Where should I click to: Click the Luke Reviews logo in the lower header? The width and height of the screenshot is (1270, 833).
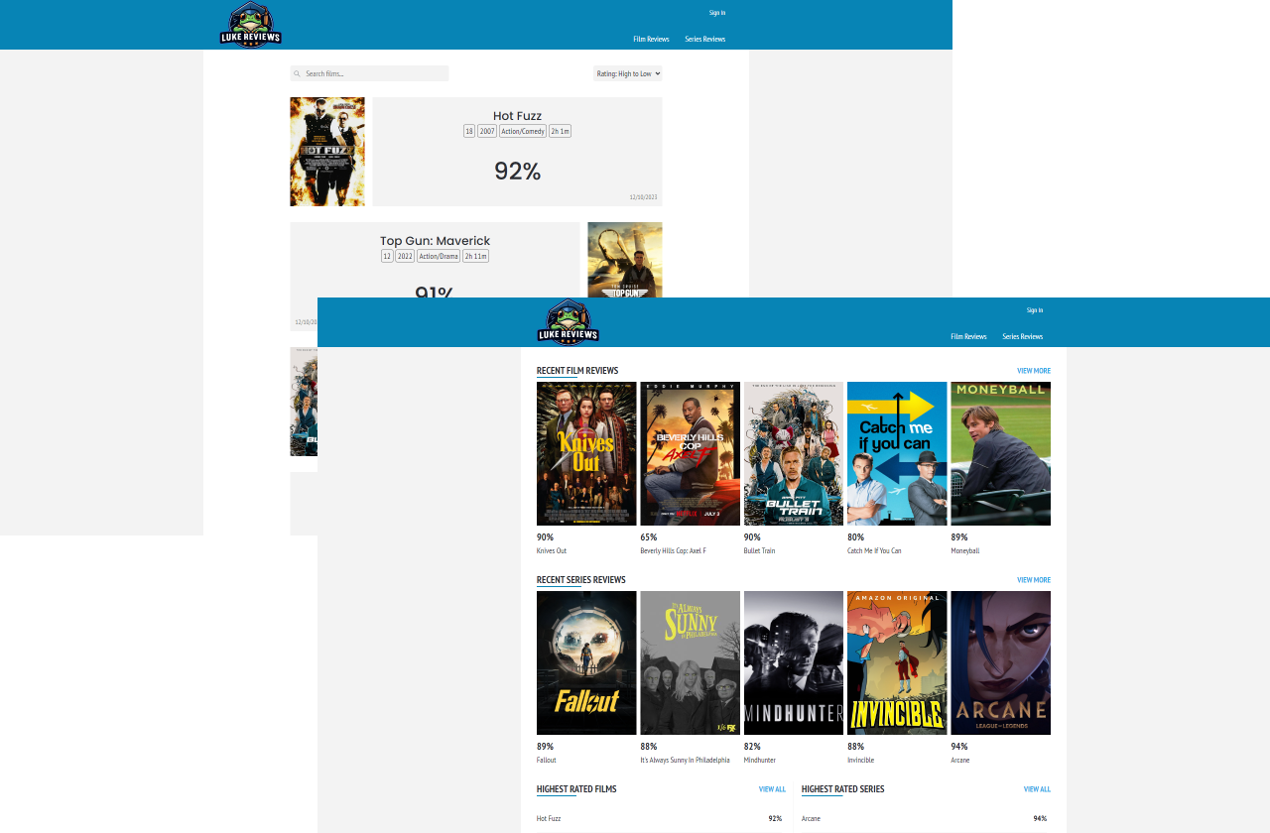569,322
